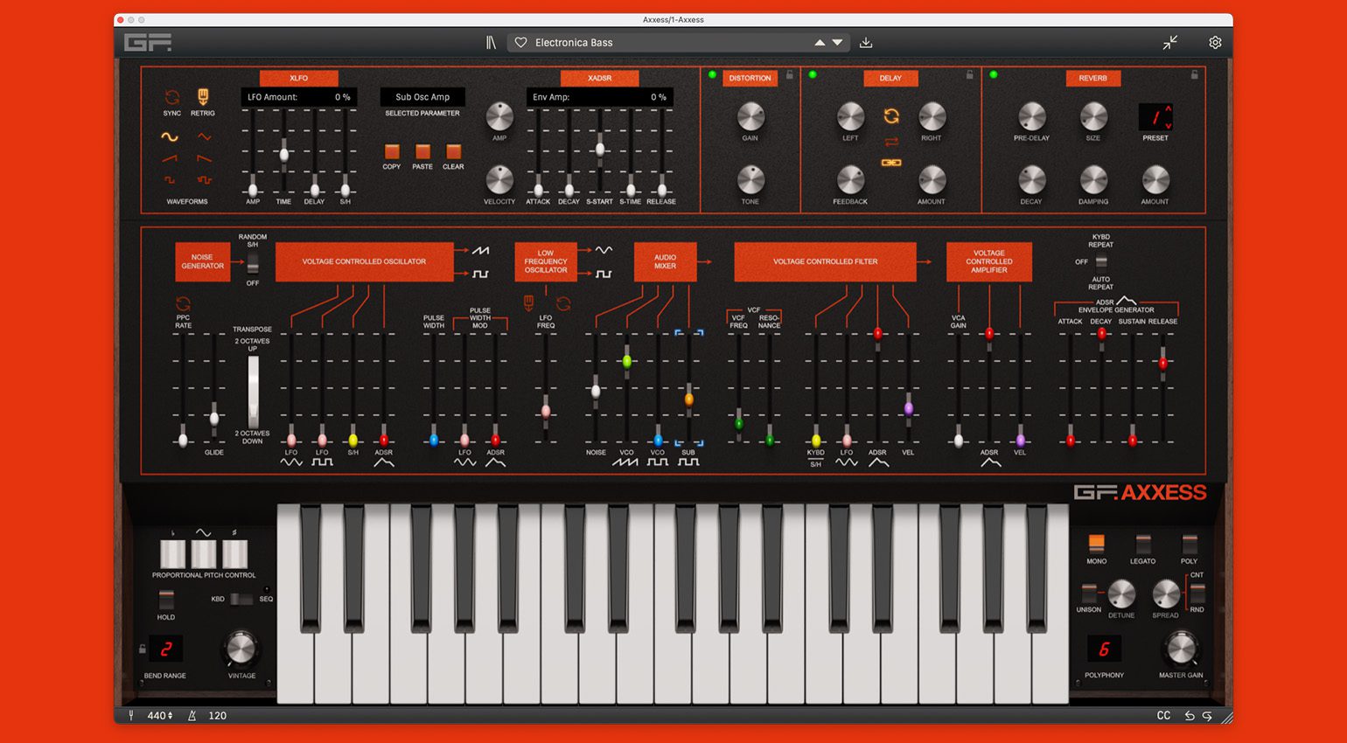Click the XADSR S-START slider

[600, 149]
